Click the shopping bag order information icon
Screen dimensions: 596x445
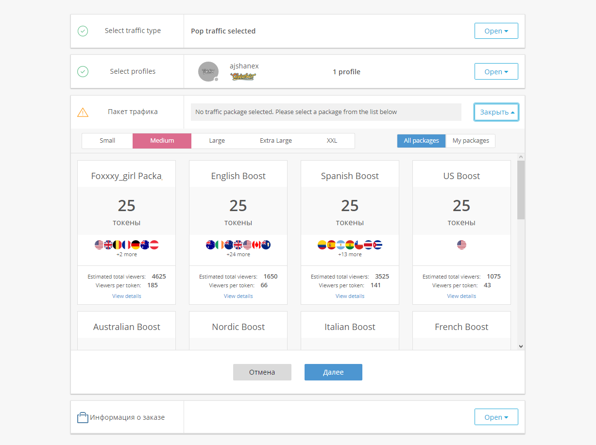(x=83, y=417)
